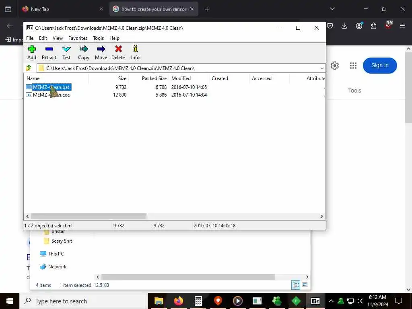
Task: Sort the list by the Size column
Action: click(109, 78)
